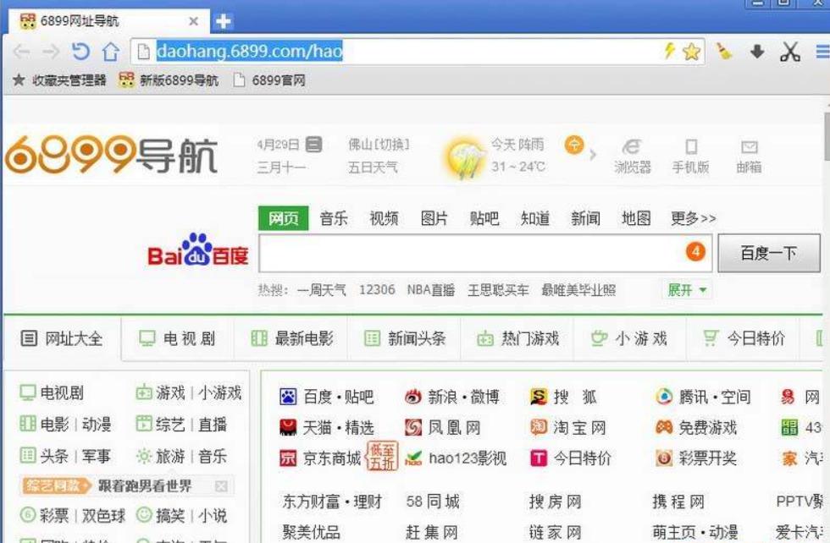Expand hot searches with 展开 dropdown
This screenshot has height=543, width=830.
687,290
